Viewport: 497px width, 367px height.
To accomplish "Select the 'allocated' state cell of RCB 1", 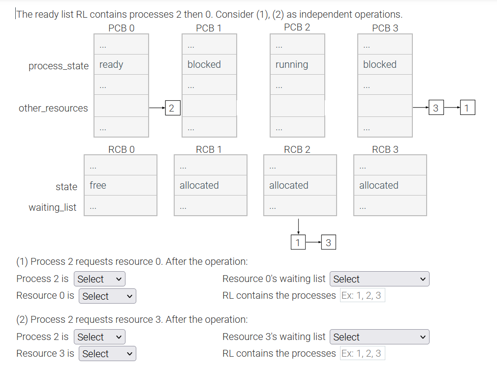I will click(x=211, y=185).
